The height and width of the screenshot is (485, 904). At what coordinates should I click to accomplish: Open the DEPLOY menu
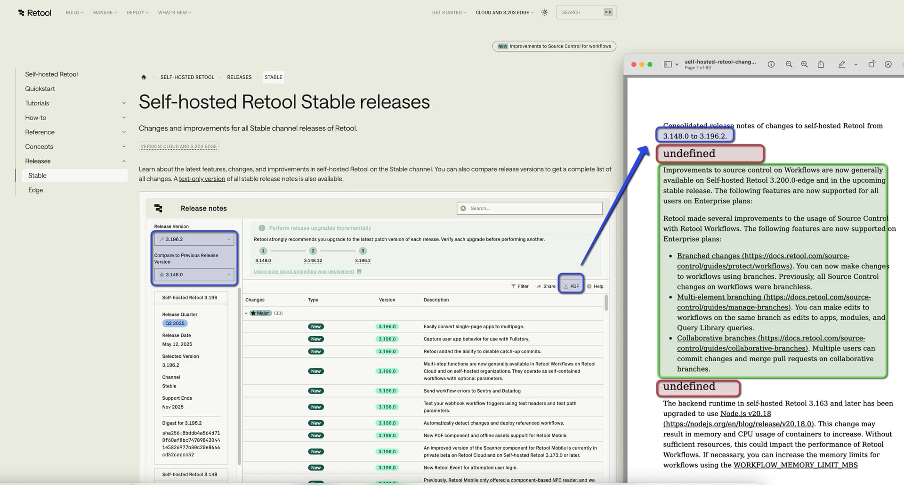coord(137,13)
